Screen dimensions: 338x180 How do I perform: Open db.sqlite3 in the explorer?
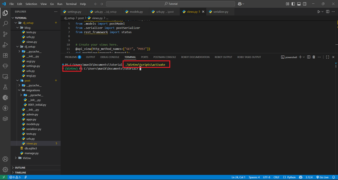30,148
